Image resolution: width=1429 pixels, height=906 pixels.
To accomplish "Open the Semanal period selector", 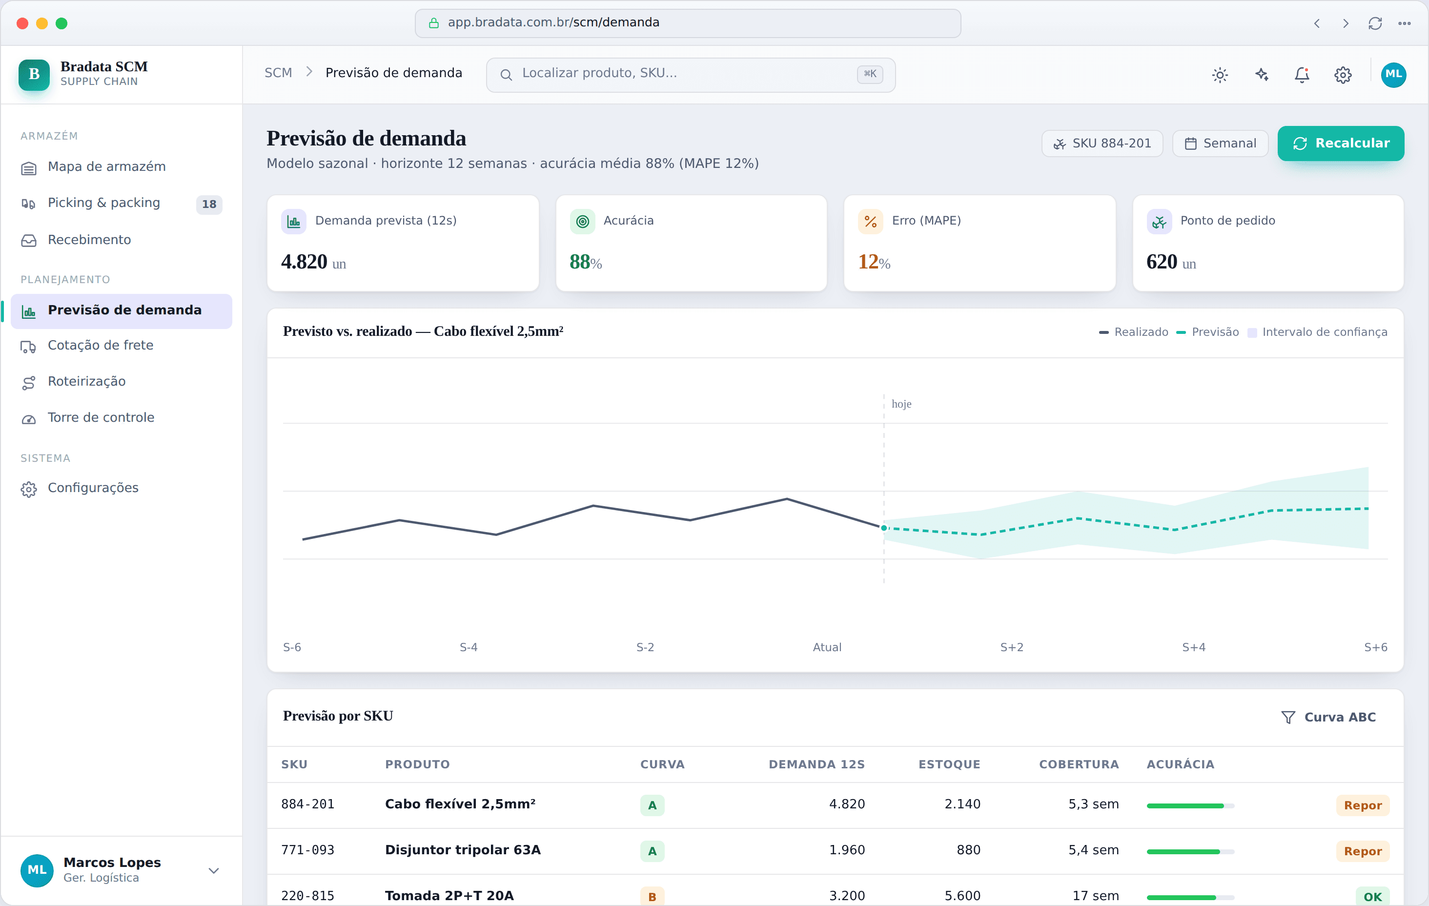I will [1220, 144].
